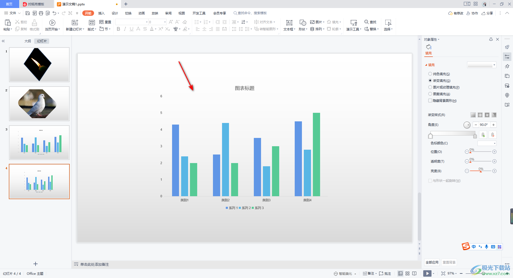
Task: Click the Format Painter brush icon
Action: [x=34, y=23]
